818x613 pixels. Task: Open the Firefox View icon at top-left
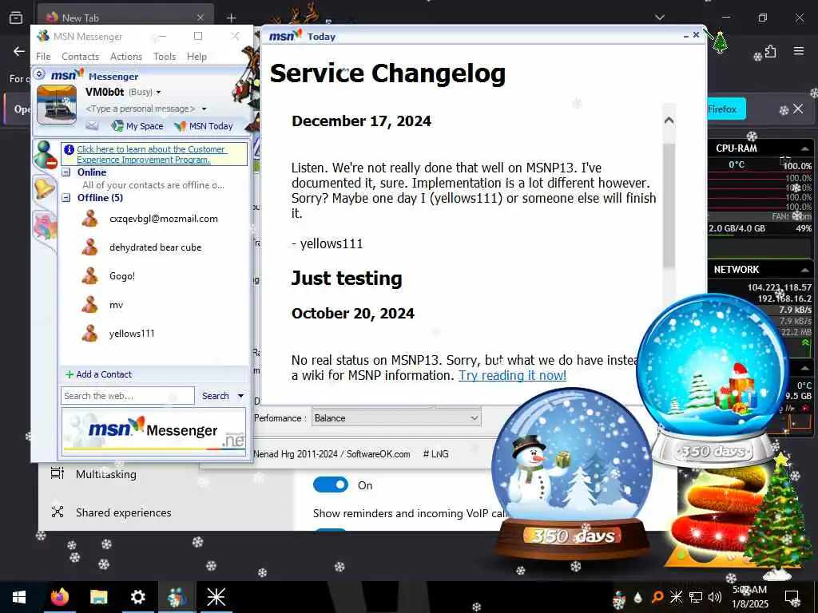pyautogui.click(x=16, y=18)
